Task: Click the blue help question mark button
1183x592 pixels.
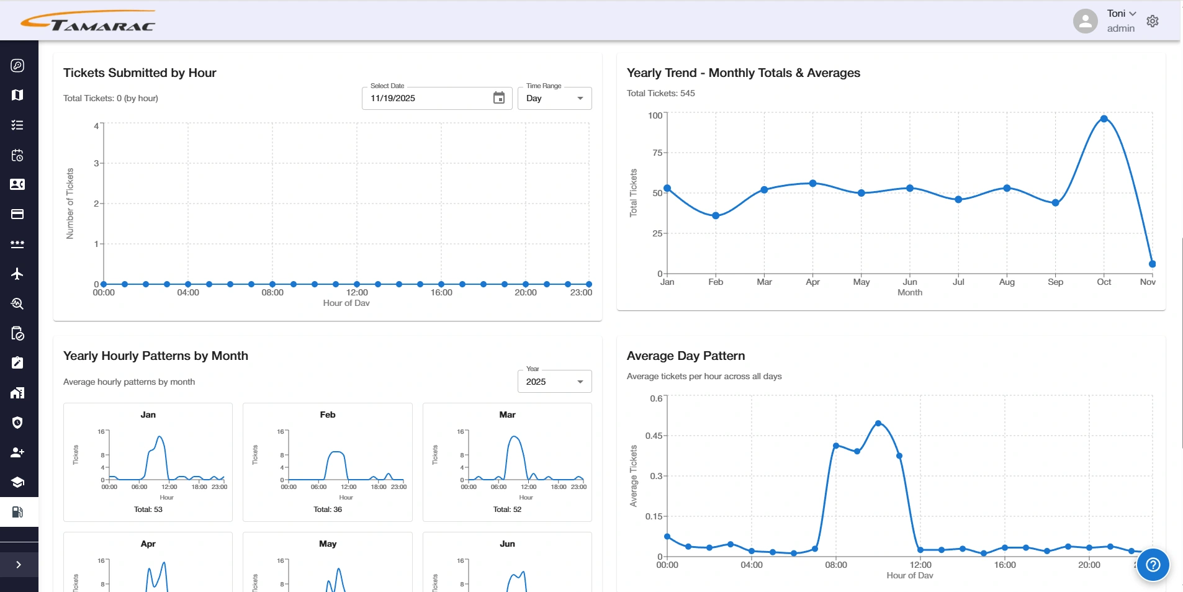Action: click(x=1153, y=565)
